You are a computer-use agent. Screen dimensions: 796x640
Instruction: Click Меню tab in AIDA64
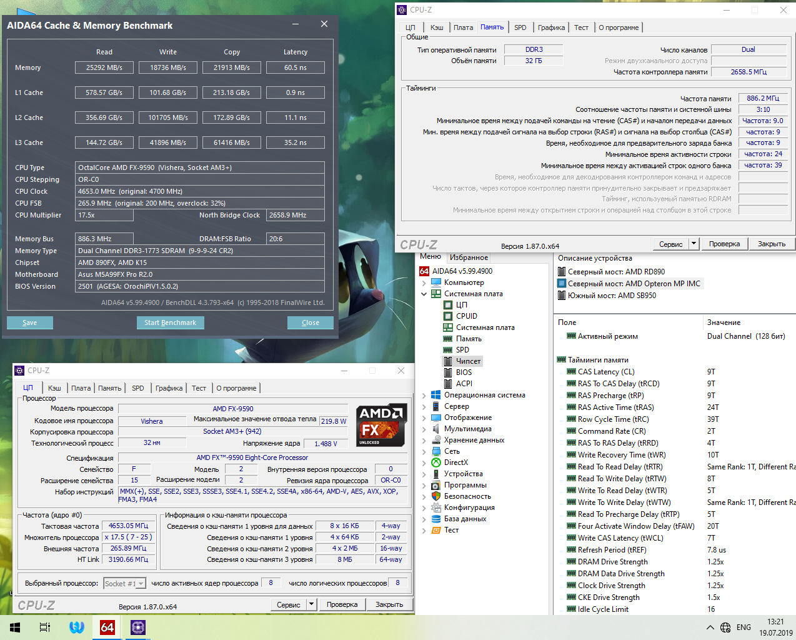tap(430, 256)
